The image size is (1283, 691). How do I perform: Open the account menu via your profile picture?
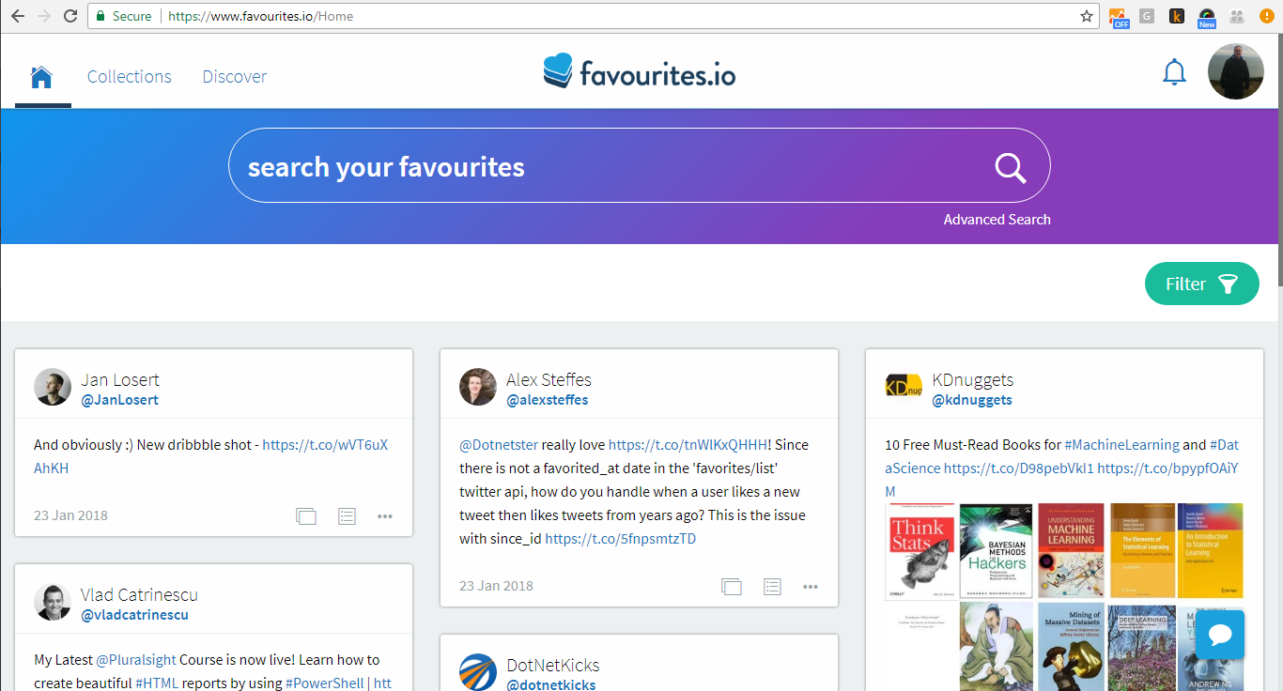point(1235,71)
